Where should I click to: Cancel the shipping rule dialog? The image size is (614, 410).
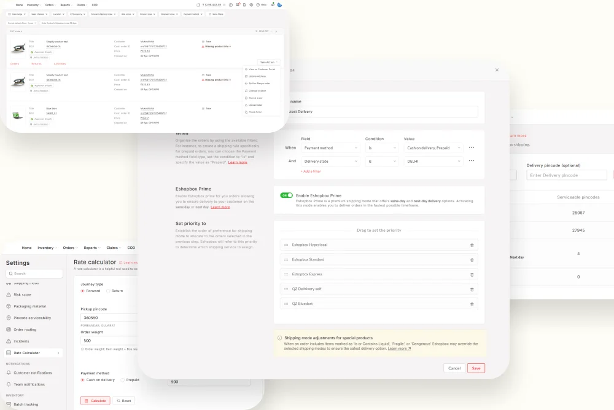tap(454, 368)
